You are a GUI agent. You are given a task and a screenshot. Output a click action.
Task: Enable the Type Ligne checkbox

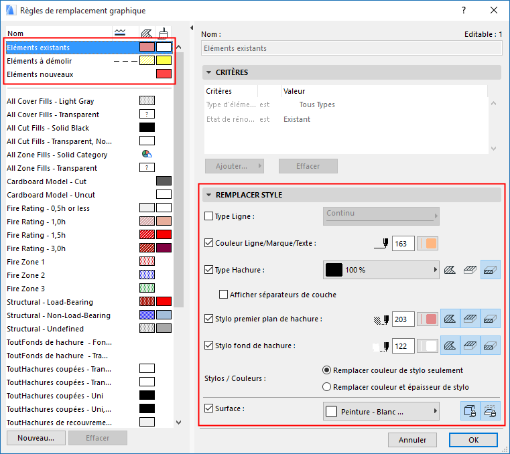[208, 216]
